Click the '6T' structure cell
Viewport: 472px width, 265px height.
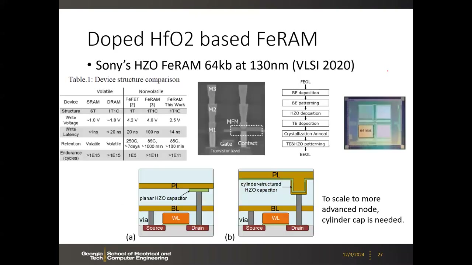point(93,111)
